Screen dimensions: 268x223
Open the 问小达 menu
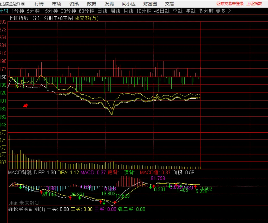[129, 4]
